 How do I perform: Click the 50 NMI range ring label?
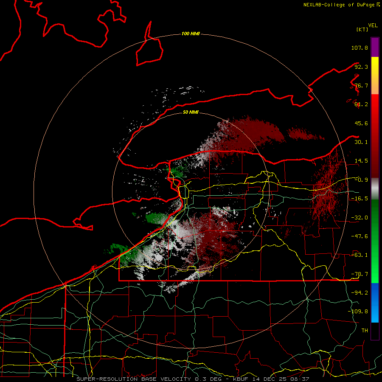tap(191, 112)
